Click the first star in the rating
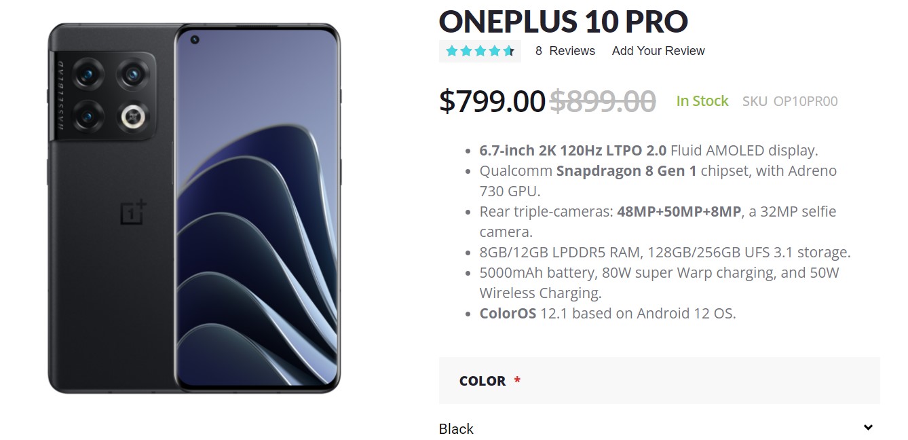The height and width of the screenshot is (440, 908). pyautogui.click(x=452, y=51)
